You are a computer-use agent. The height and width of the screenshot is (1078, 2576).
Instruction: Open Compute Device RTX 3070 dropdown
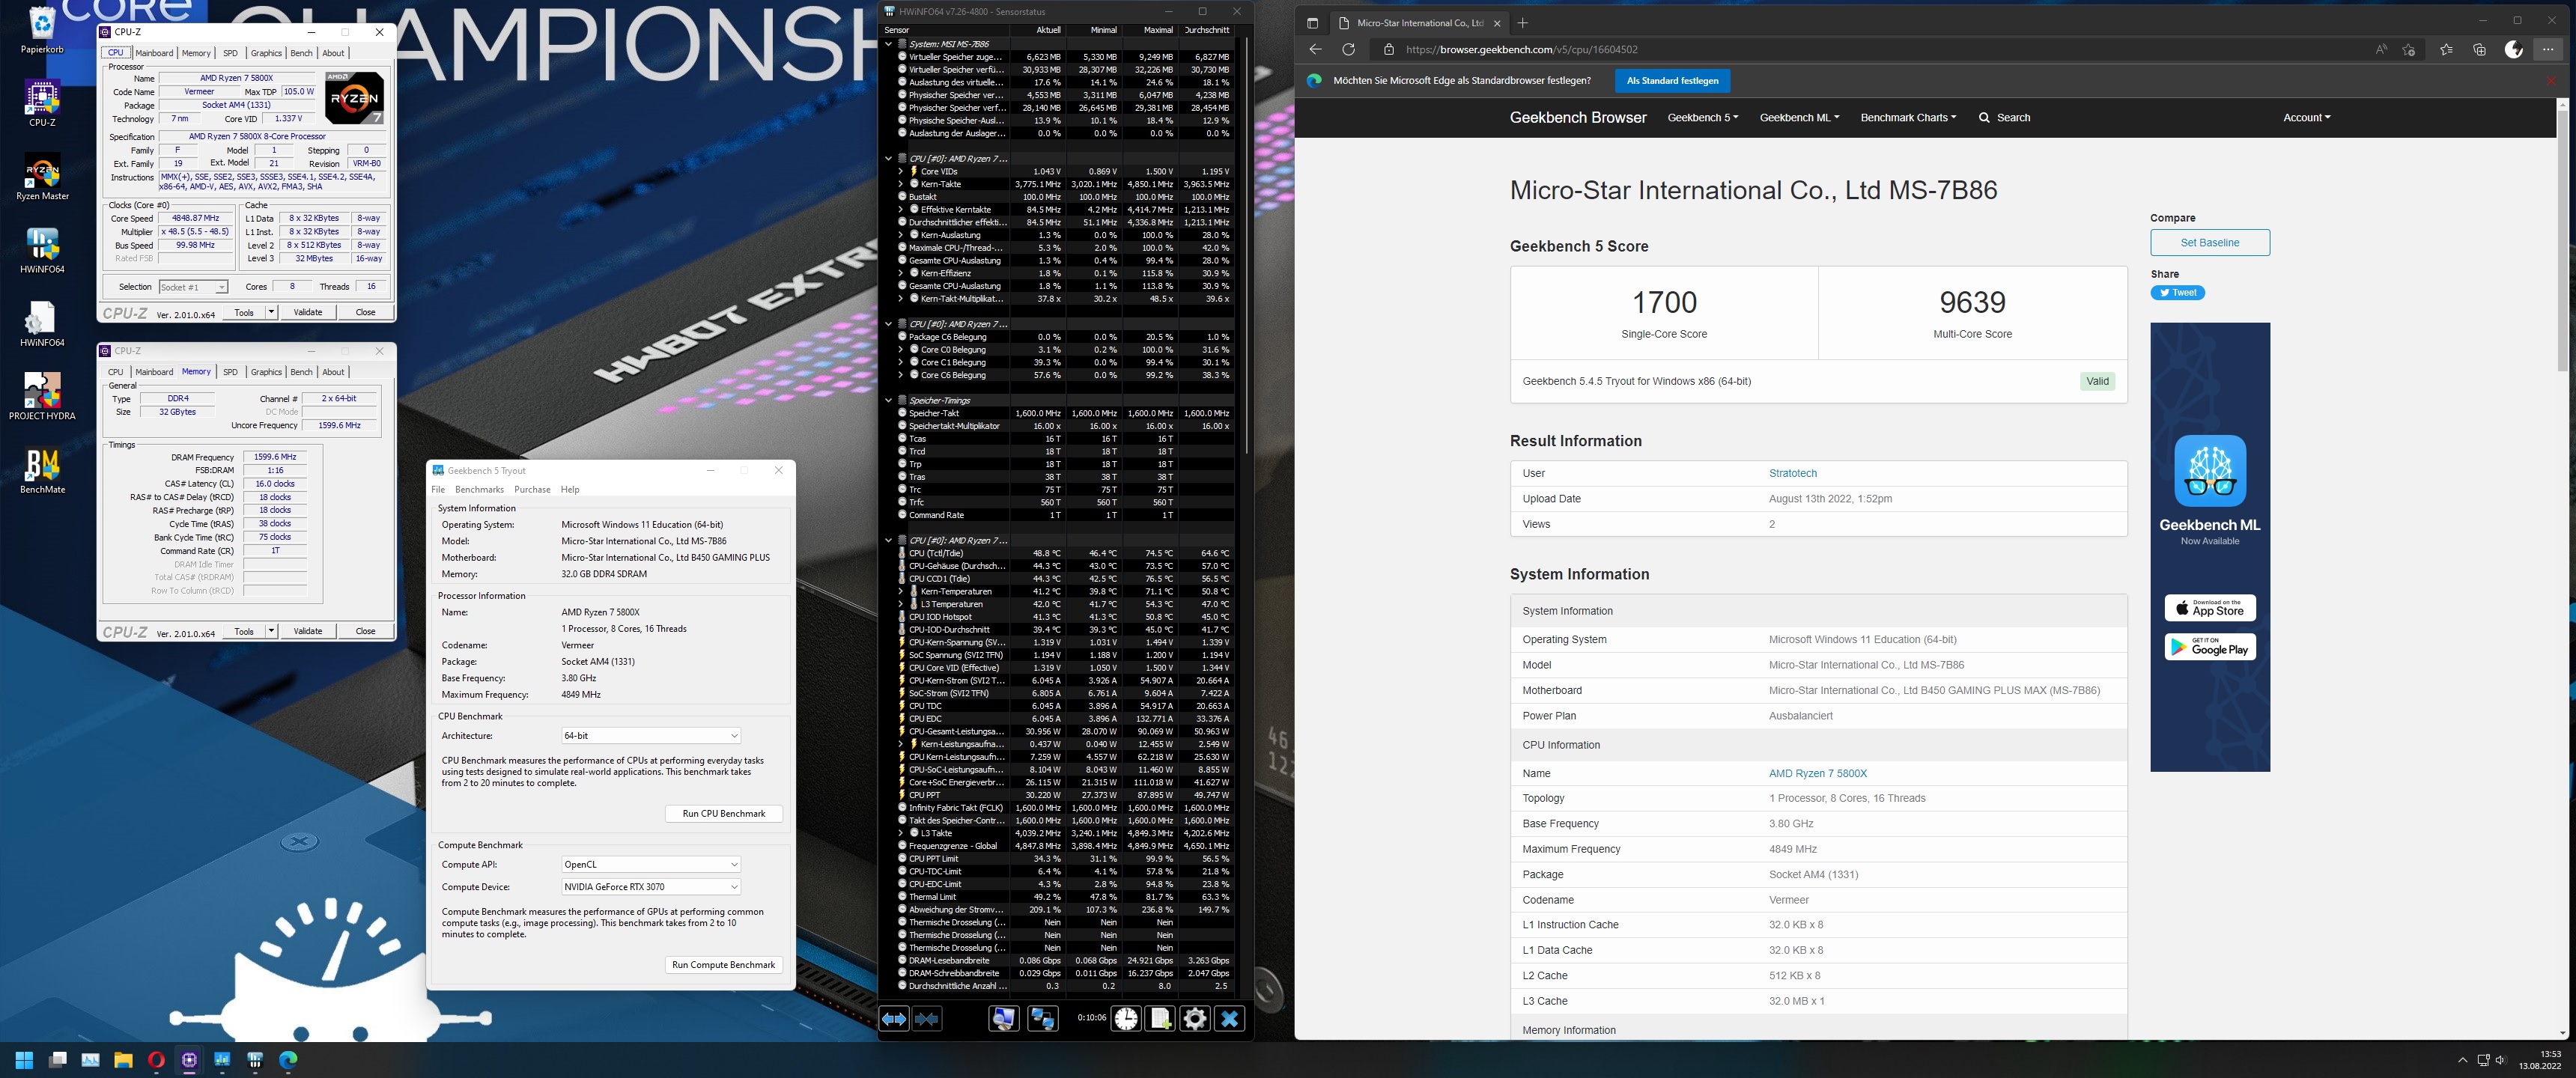point(650,887)
